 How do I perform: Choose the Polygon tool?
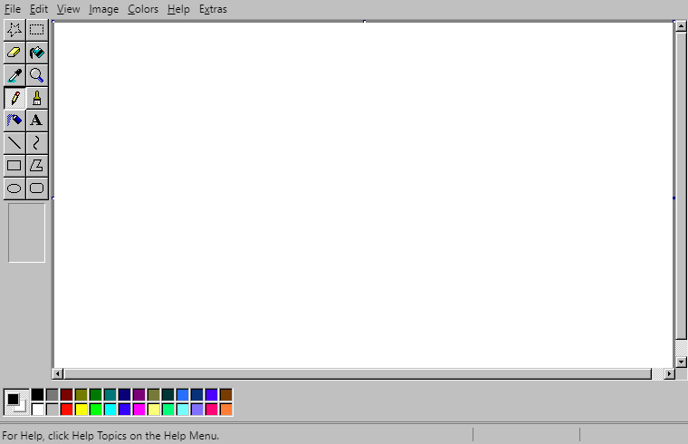36,166
